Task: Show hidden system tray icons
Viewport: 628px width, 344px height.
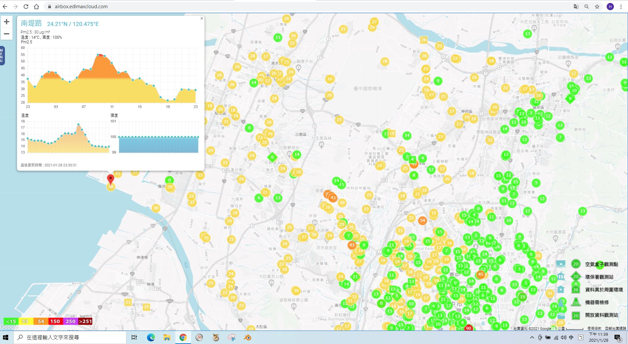Action: 532,337
